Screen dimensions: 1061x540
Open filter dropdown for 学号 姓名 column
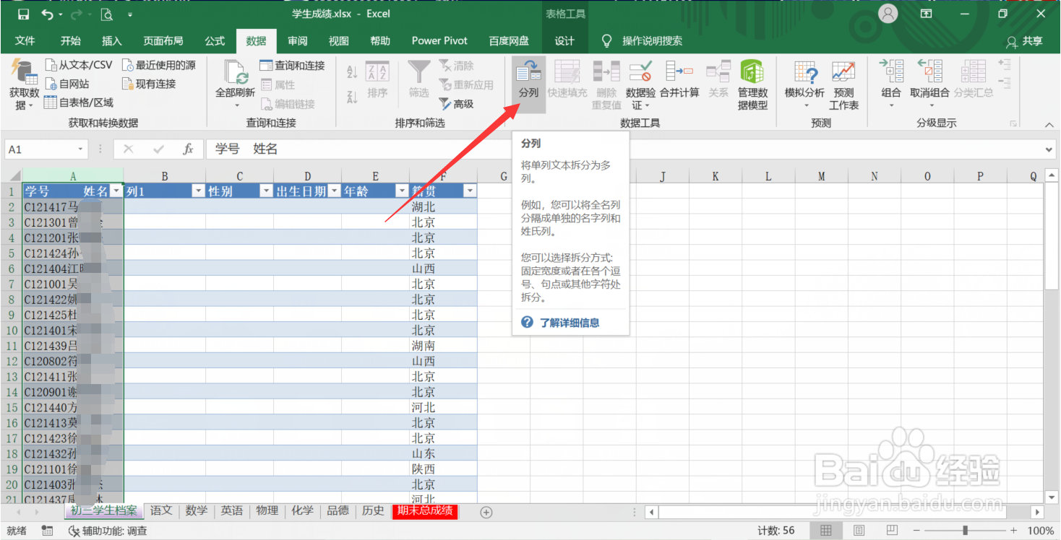tap(116, 191)
